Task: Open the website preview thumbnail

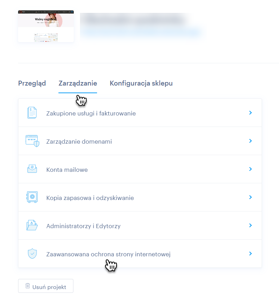Action: tap(46, 26)
